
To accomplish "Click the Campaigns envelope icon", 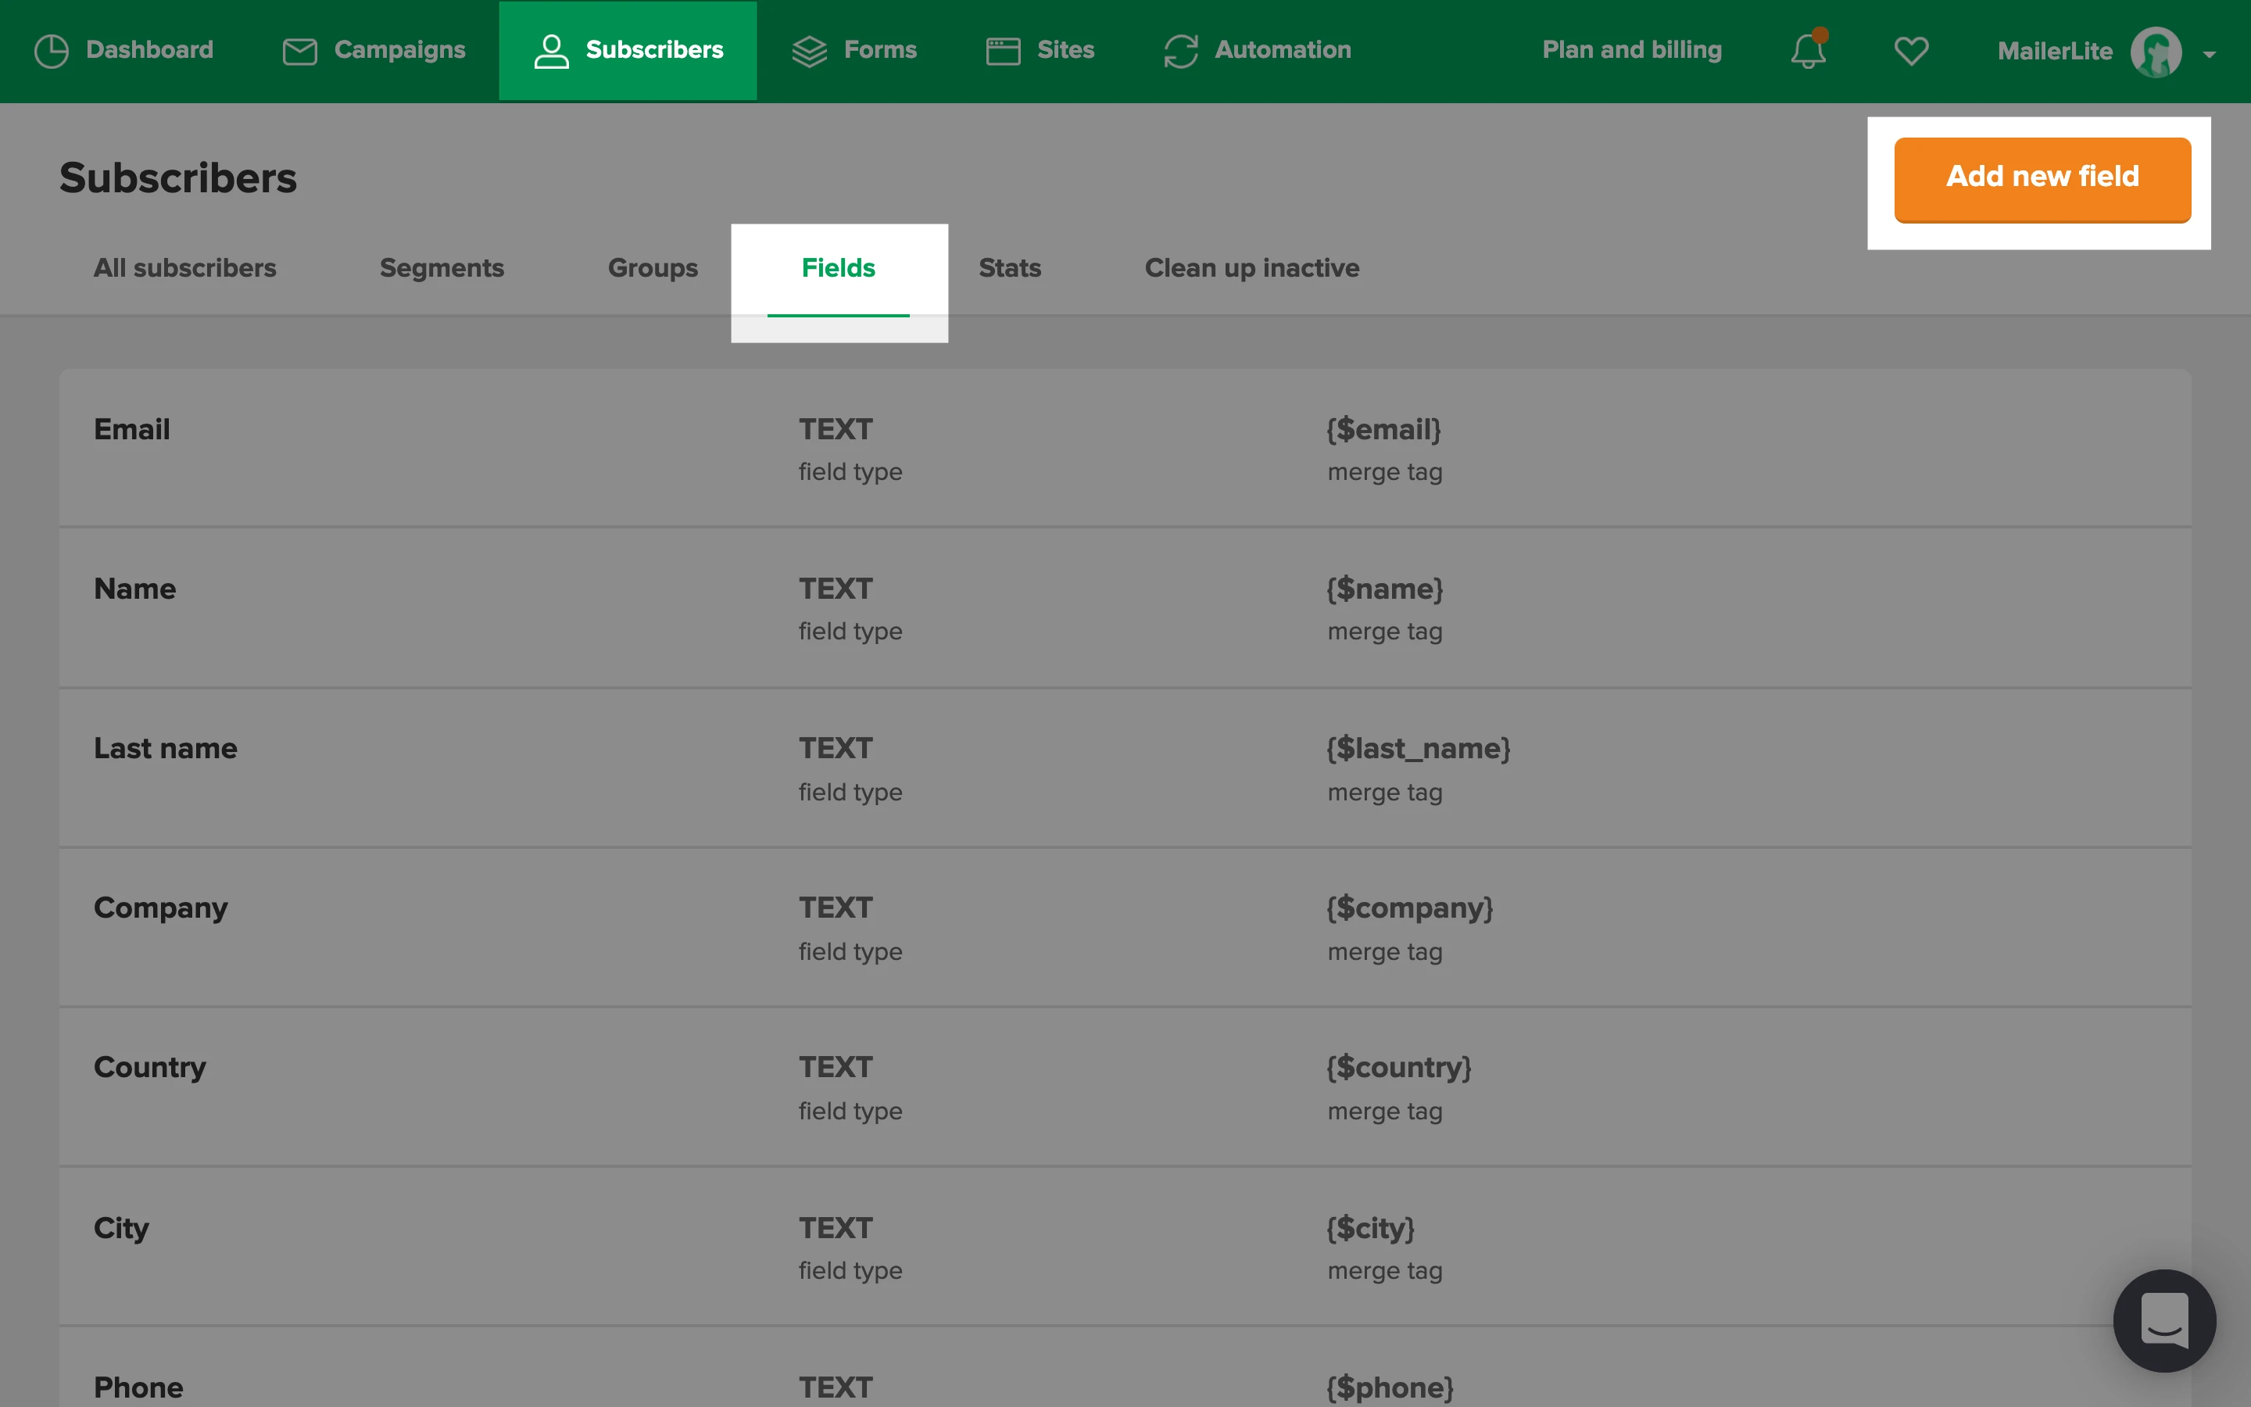I will 299,50.
